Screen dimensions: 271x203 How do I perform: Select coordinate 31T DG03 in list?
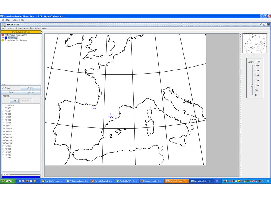(7, 146)
